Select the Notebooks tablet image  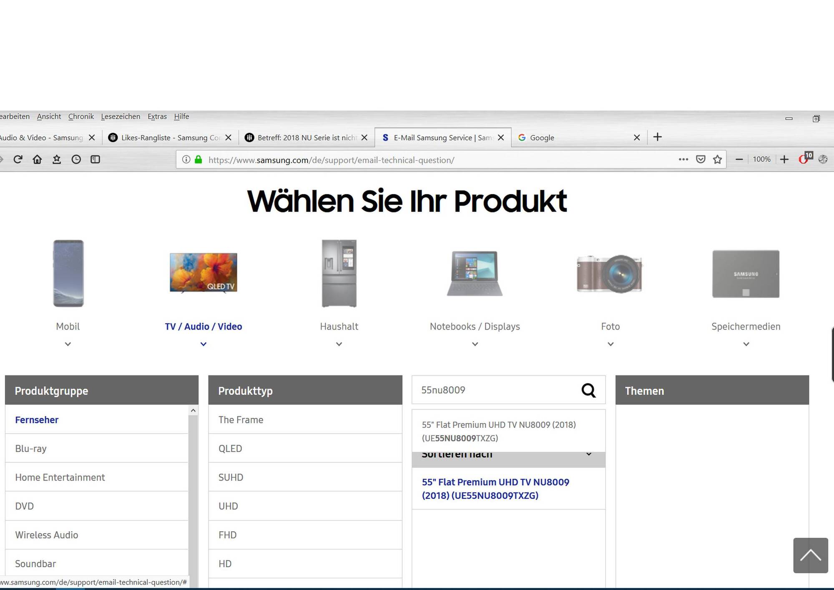(x=475, y=273)
